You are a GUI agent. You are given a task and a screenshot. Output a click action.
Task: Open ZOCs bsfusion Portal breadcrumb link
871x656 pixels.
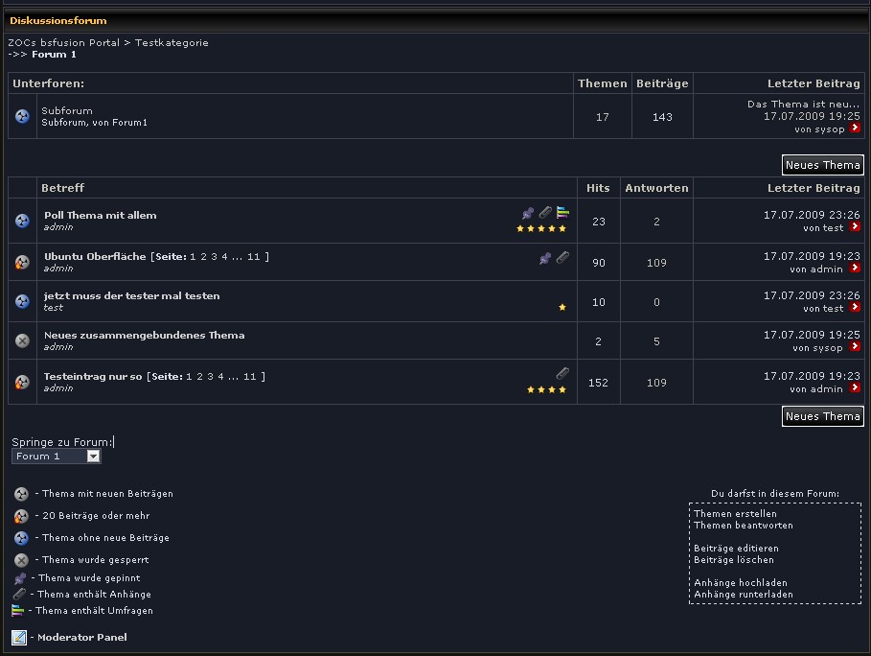63,43
